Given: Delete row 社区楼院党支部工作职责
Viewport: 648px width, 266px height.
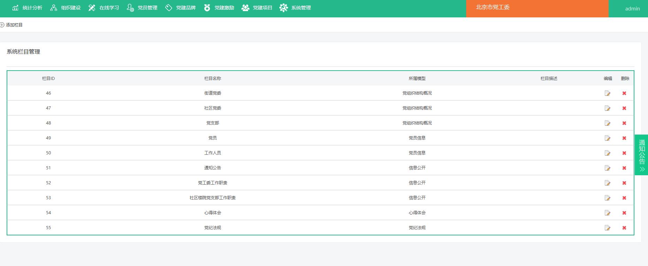Looking at the screenshot, I should coord(624,198).
